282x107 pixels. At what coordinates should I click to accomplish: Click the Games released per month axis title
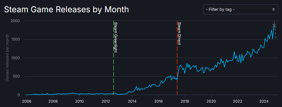tap(7, 58)
